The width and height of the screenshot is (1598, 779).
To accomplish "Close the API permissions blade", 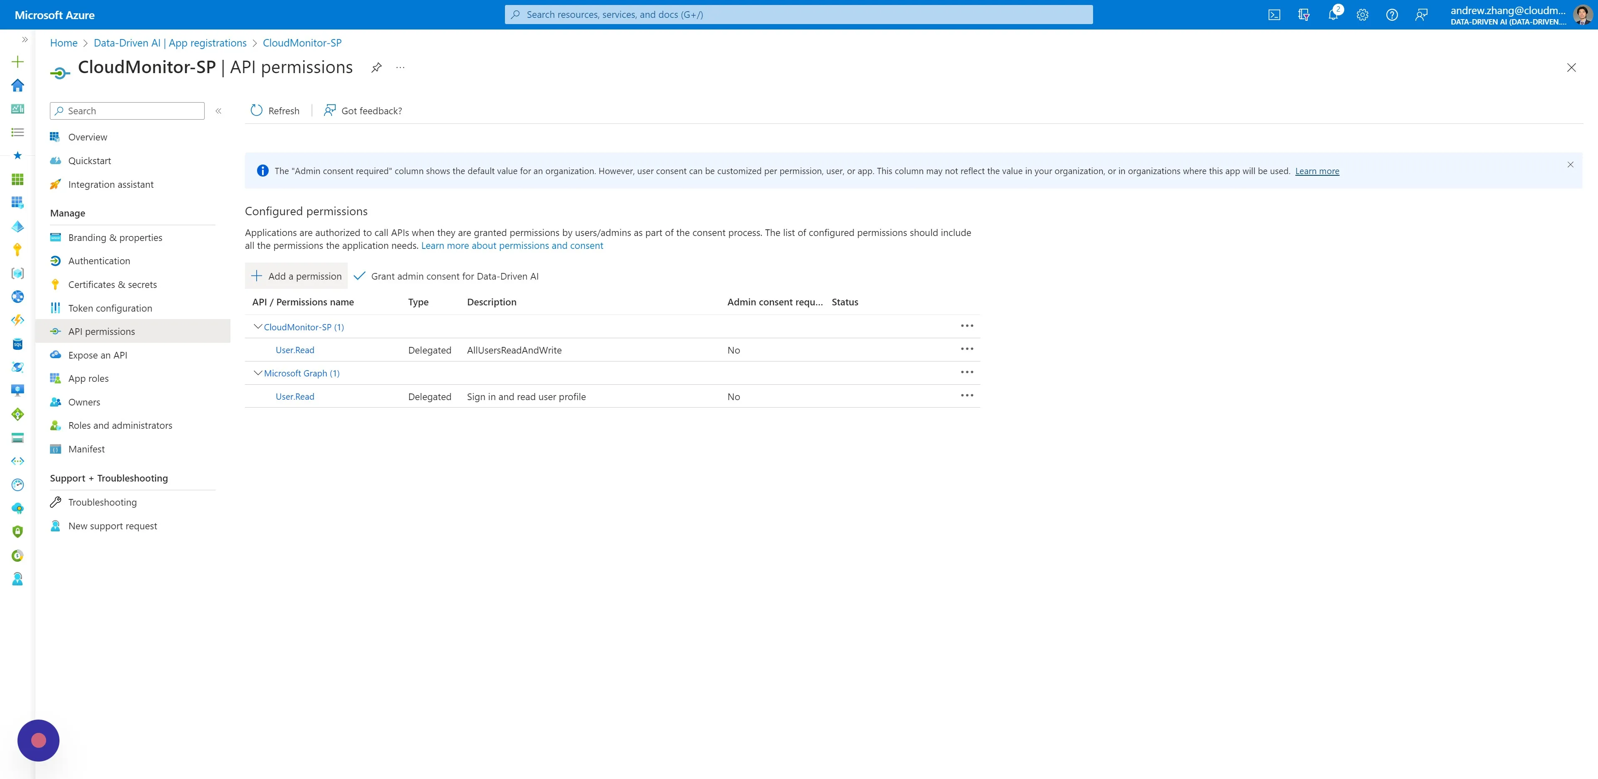I will [x=1571, y=68].
